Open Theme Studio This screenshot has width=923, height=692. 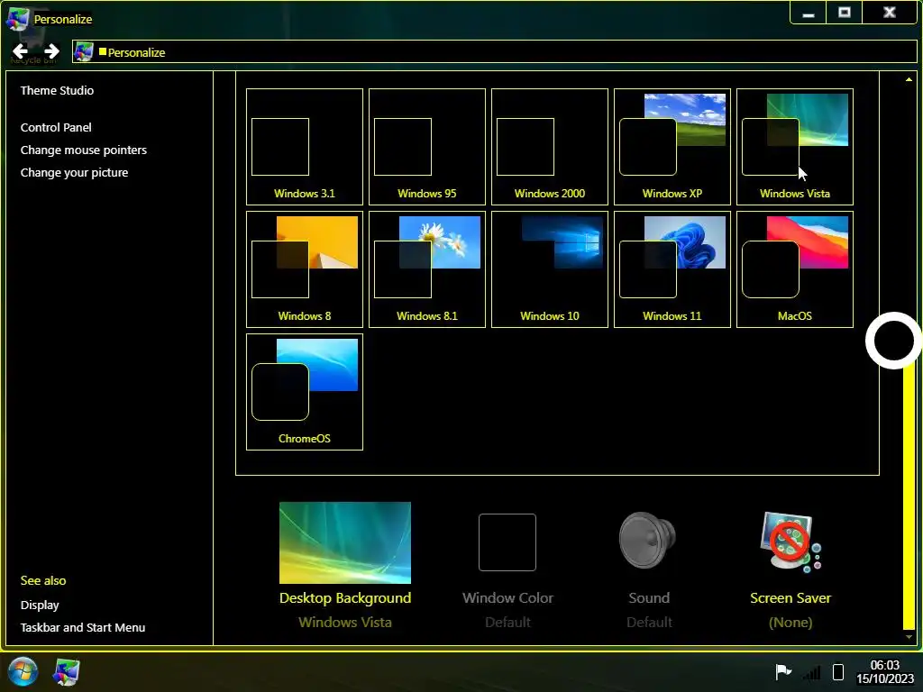[x=57, y=91]
